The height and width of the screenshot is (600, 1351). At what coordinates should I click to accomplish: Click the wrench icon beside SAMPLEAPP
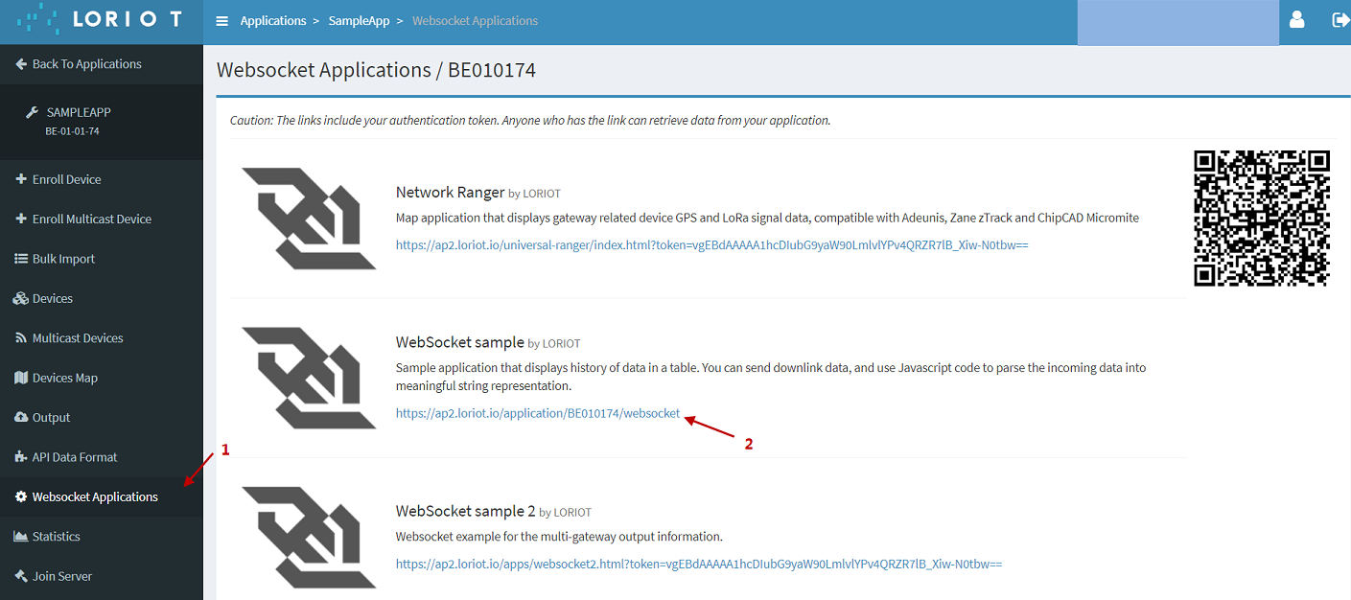pyautogui.click(x=32, y=112)
